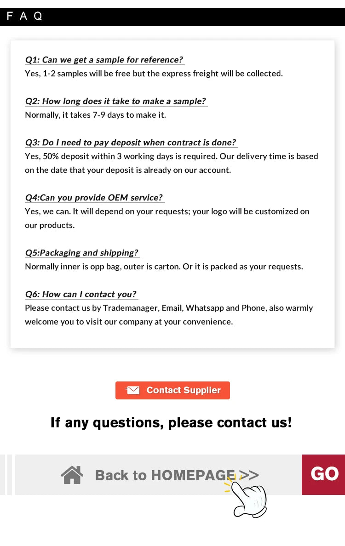
Task: Click the answer mentioning 7-9 days
Action: [96, 115]
